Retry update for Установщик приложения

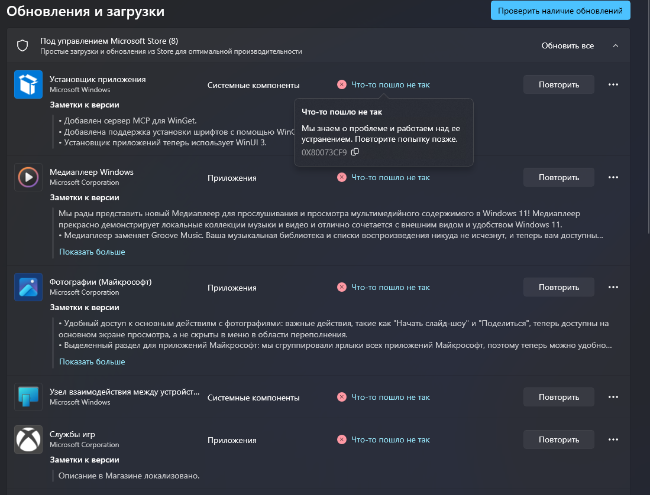(559, 84)
